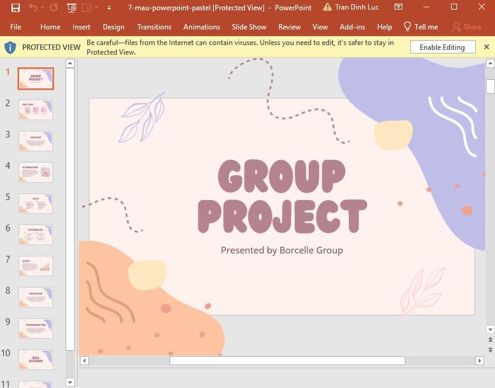Click the horizontal scrollbar thumb

tap(287, 360)
